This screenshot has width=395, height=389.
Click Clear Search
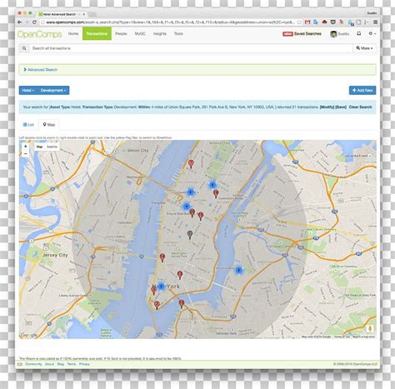pyautogui.click(x=360, y=107)
